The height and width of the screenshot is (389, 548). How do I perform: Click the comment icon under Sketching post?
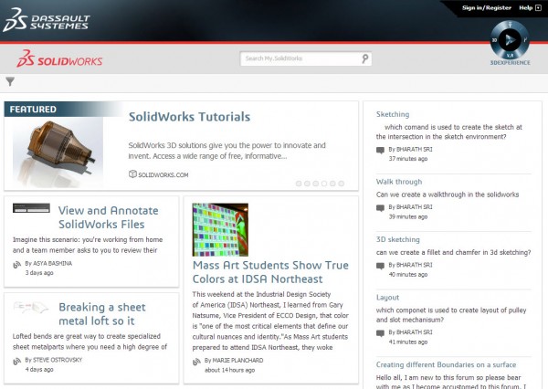point(380,151)
